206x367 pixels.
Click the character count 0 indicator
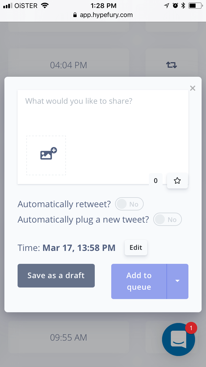[x=156, y=181]
